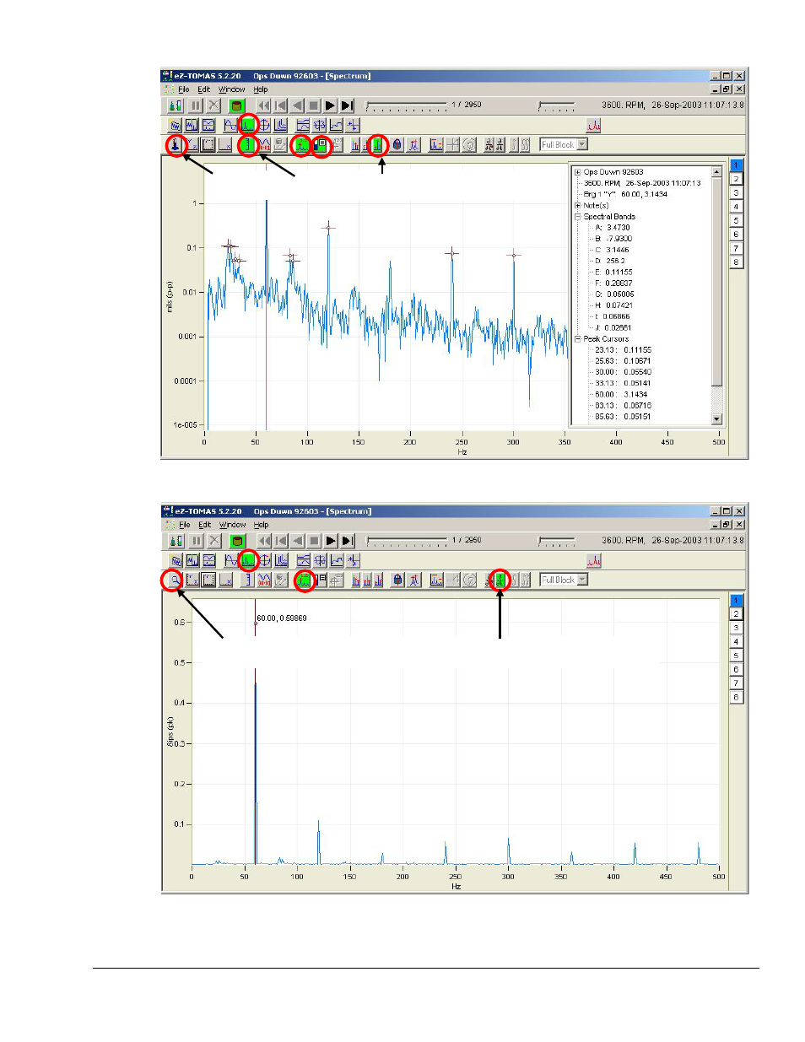Select peak cursor row 23.13 : 0.11155
805x1042 pixels.
pyautogui.click(x=623, y=350)
